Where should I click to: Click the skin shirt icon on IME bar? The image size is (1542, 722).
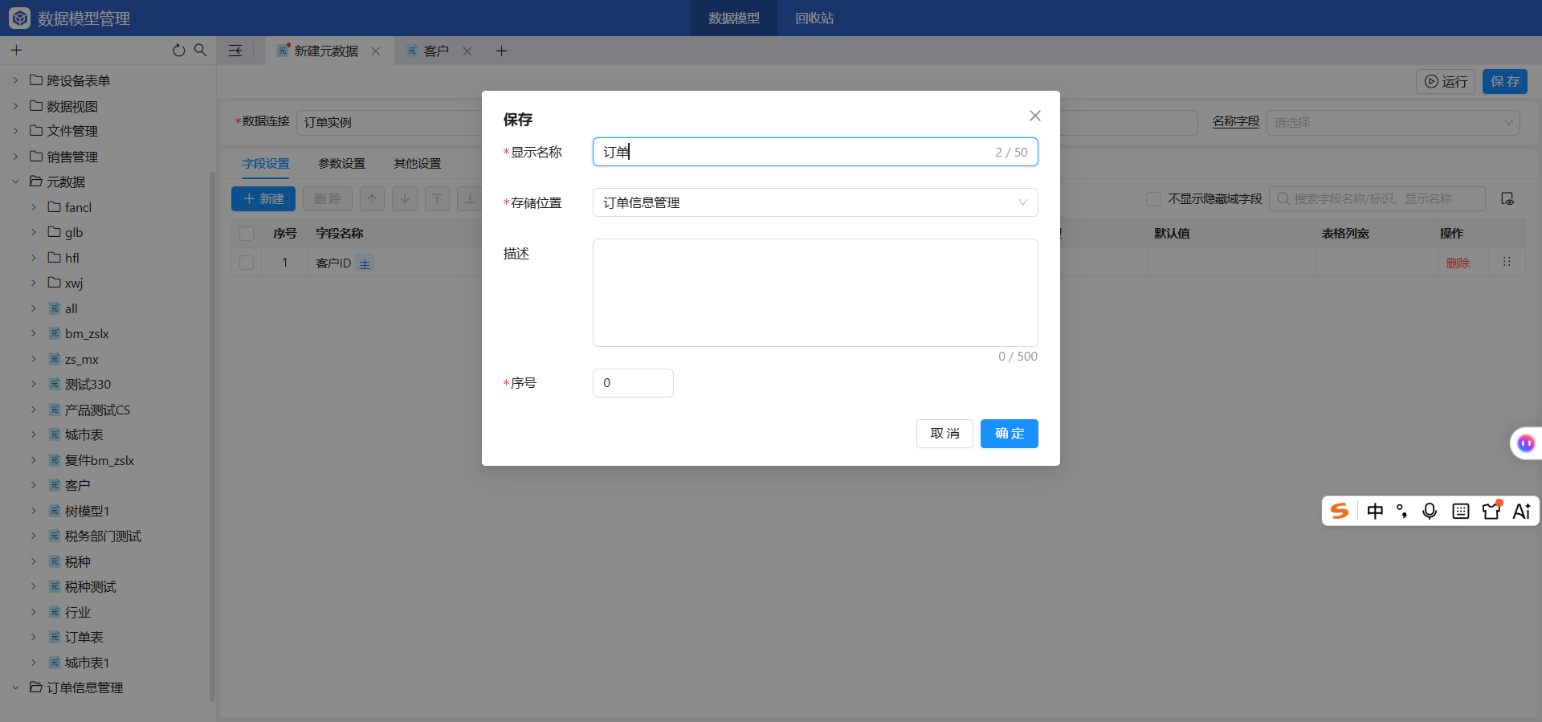1491,511
